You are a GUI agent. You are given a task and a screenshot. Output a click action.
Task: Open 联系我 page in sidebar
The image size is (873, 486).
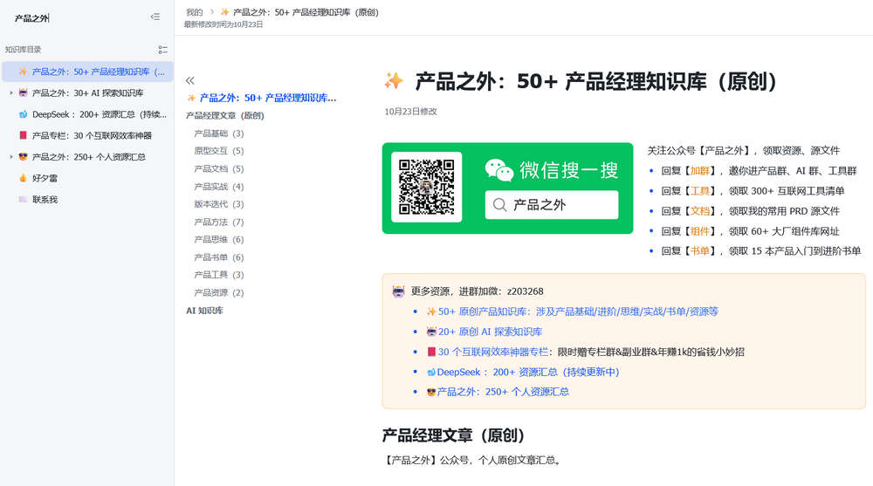click(88, 199)
